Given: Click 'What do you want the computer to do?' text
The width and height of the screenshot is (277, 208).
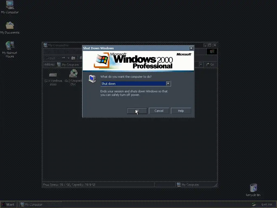Looking at the screenshot, I should click(x=126, y=77).
